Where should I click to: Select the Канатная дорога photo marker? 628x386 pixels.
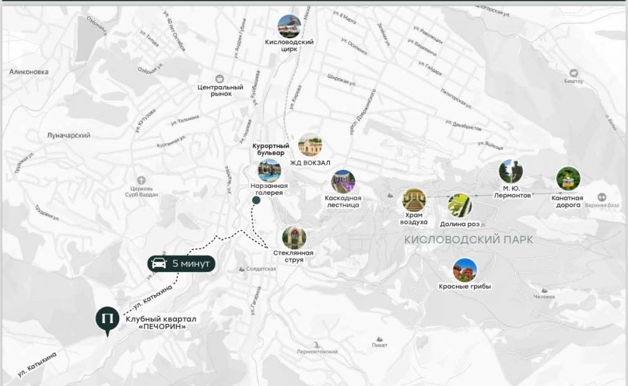tap(568, 179)
